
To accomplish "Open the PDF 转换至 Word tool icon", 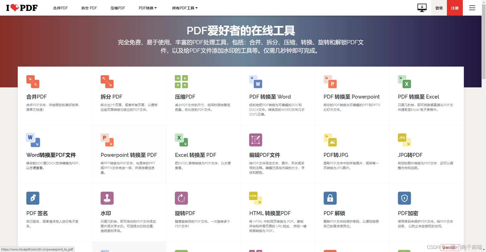I will 256,81.
